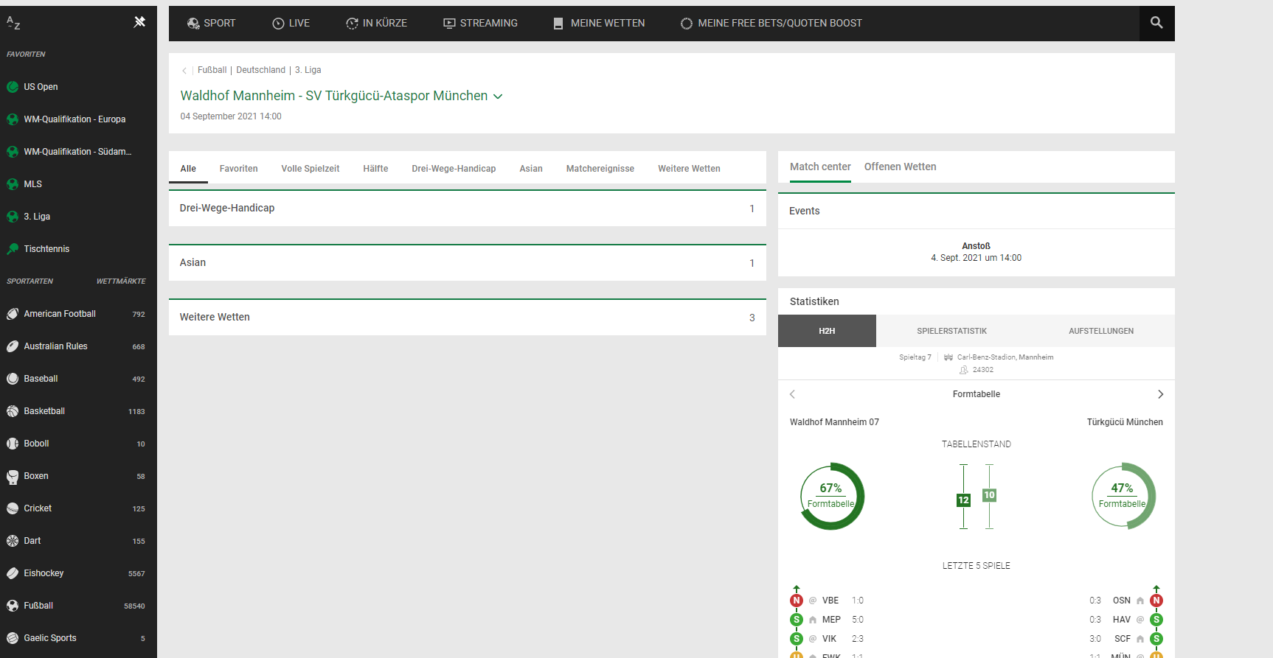
Task: Follow the Deutschland breadcrumb link
Action: pos(260,70)
